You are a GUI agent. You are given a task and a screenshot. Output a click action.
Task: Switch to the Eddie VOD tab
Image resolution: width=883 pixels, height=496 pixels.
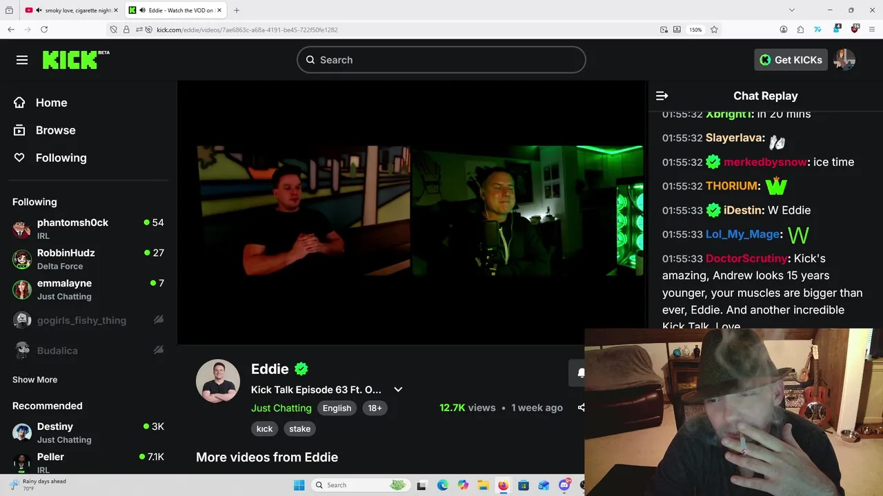coord(175,10)
